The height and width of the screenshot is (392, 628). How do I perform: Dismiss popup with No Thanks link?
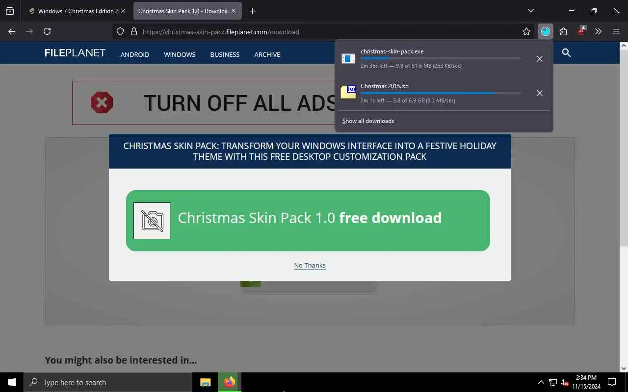[310, 266]
